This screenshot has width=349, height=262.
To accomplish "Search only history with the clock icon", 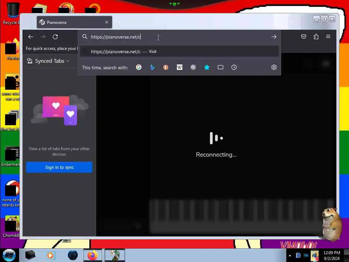I will 234,67.
